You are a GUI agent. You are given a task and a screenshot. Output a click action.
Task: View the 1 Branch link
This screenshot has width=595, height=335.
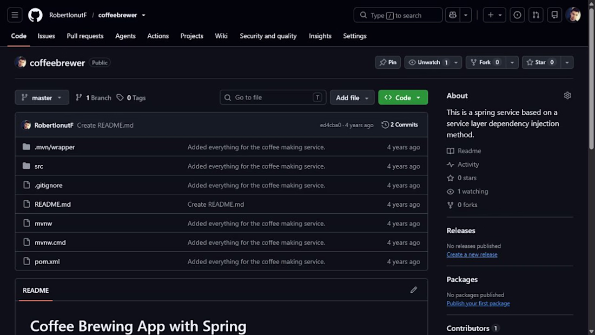click(94, 97)
